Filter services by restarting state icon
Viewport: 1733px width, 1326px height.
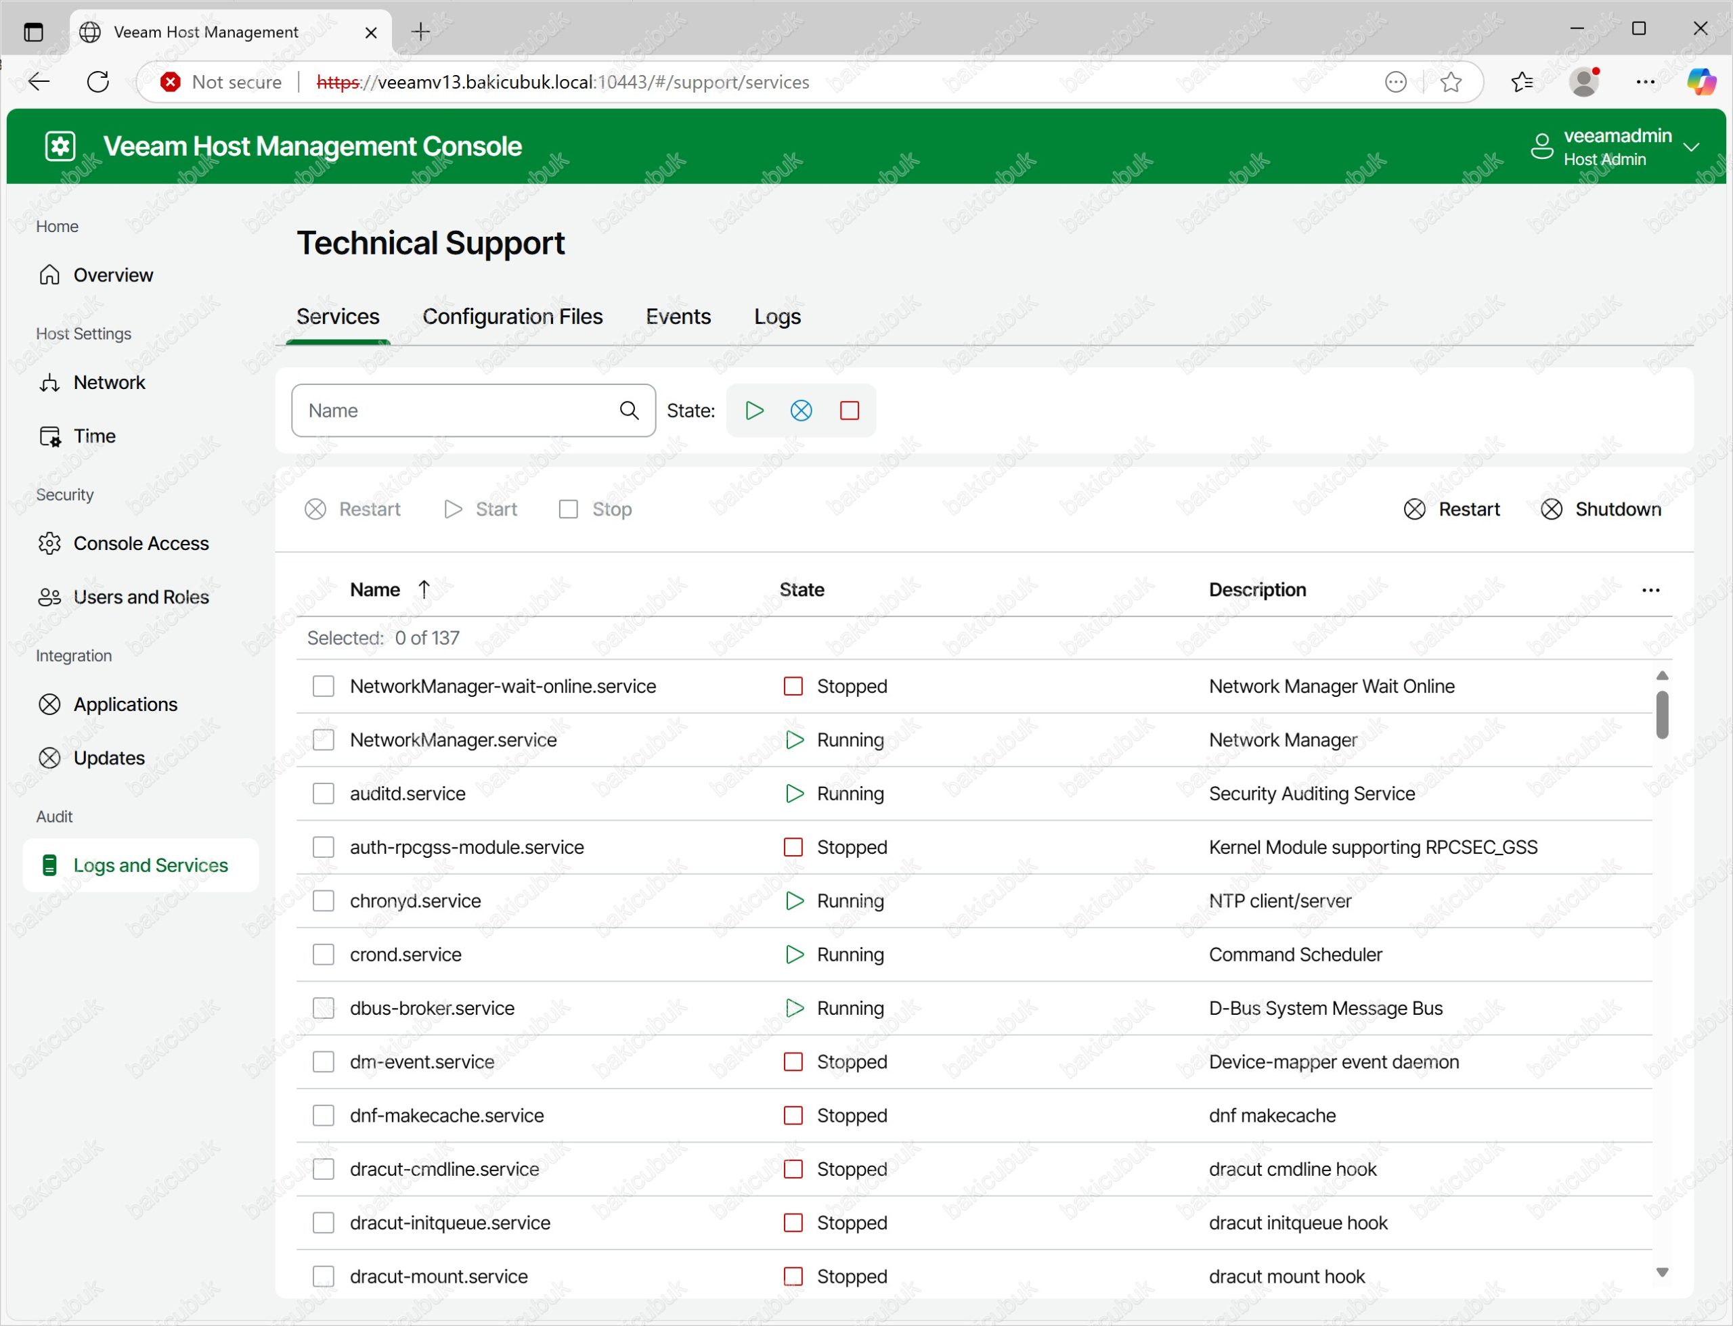[801, 411]
